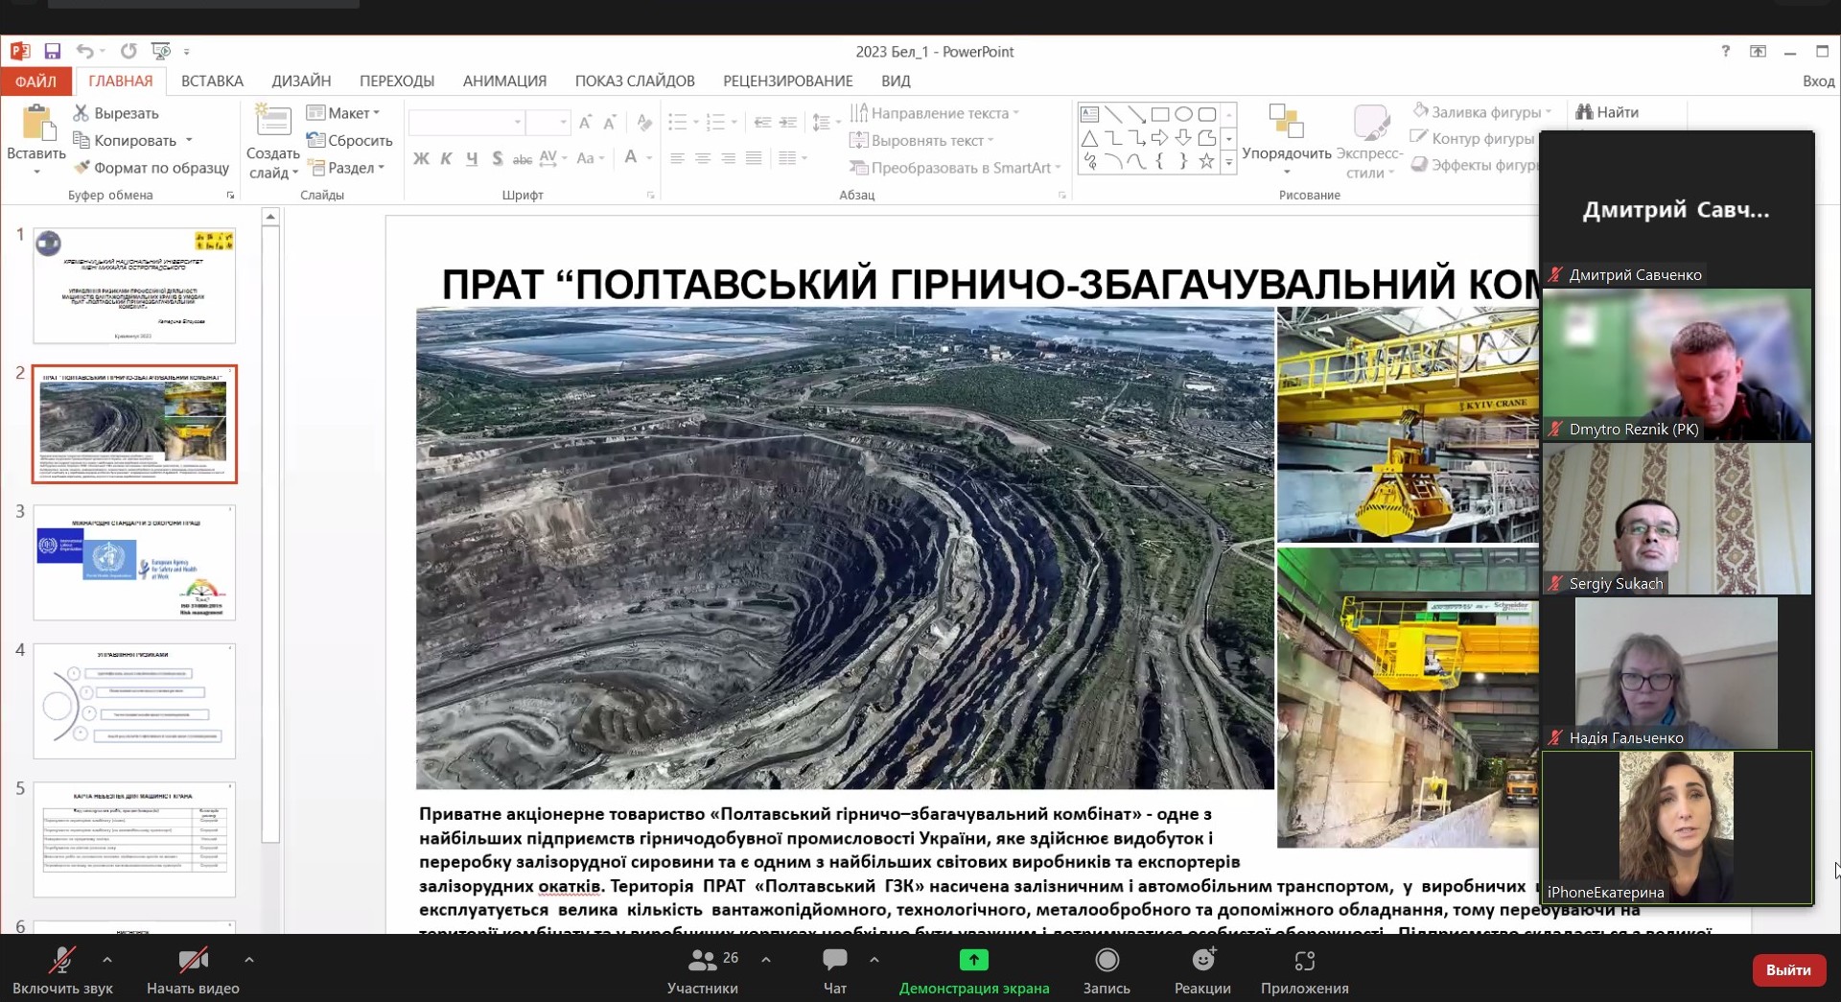
Task: Unmute with Включить звук microphone button
Action: pos(62,970)
